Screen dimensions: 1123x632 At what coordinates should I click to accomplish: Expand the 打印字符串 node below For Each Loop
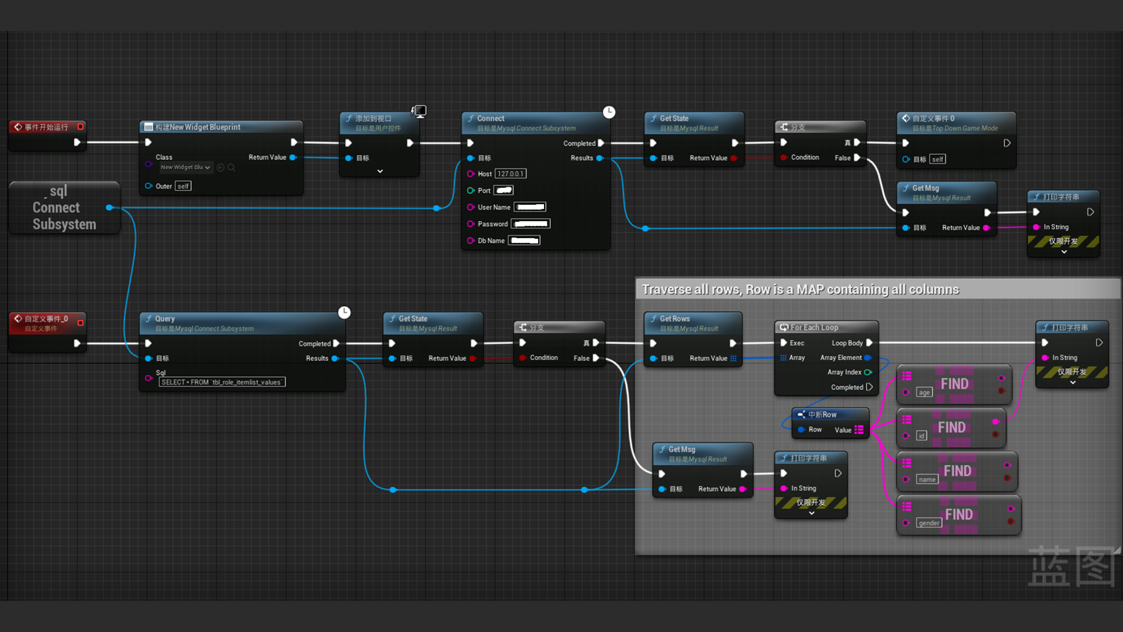pos(811,513)
